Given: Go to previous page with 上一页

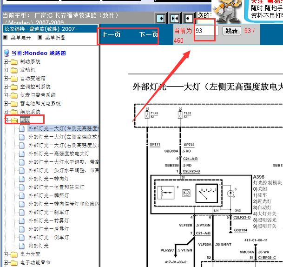Looking at the screenshot, I should (111, 34).
